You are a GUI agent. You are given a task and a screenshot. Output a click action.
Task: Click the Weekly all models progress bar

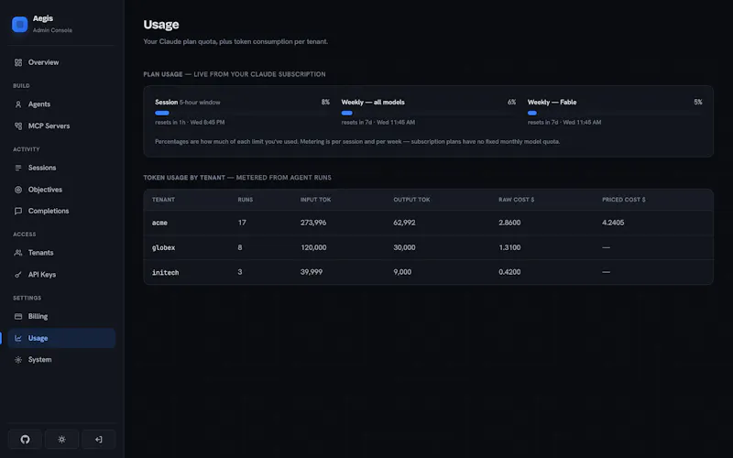point(429,113)
